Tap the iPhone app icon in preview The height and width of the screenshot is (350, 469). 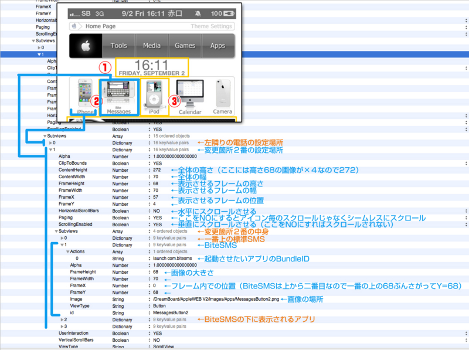coord(84,93)
